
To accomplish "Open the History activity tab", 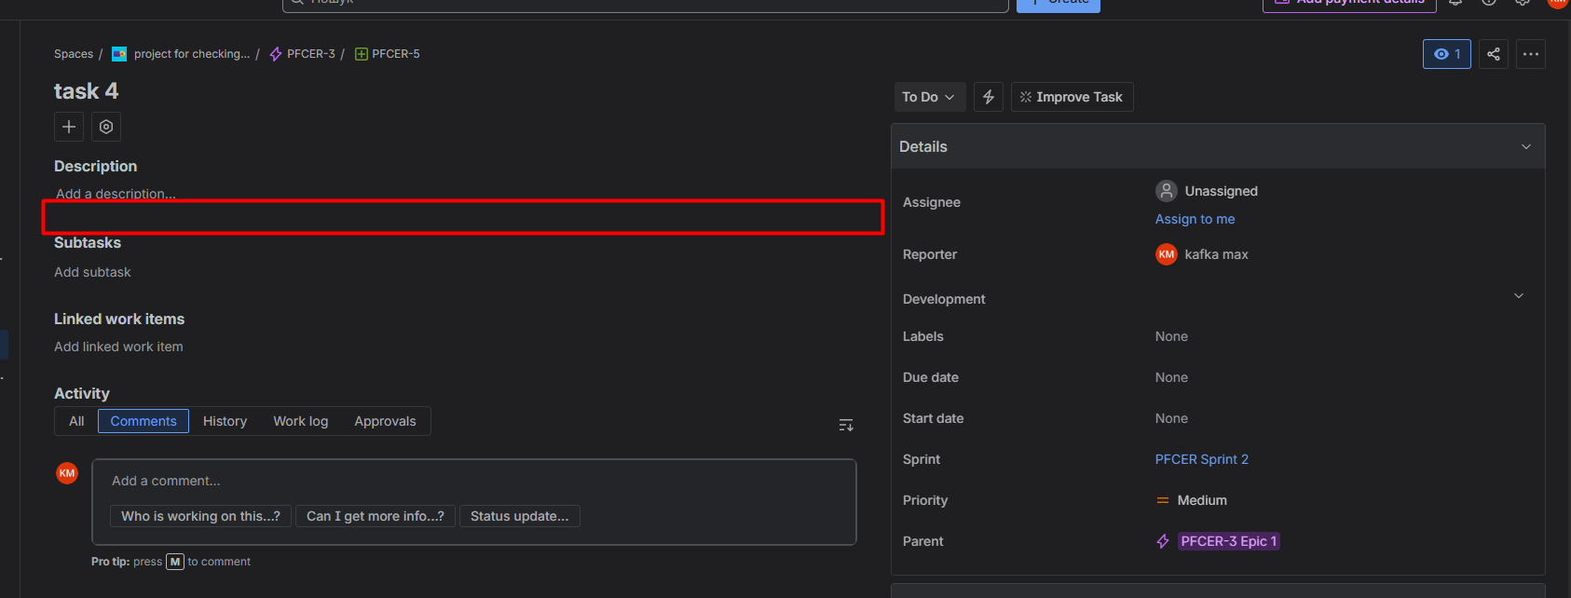I will (x=225, y=421).
